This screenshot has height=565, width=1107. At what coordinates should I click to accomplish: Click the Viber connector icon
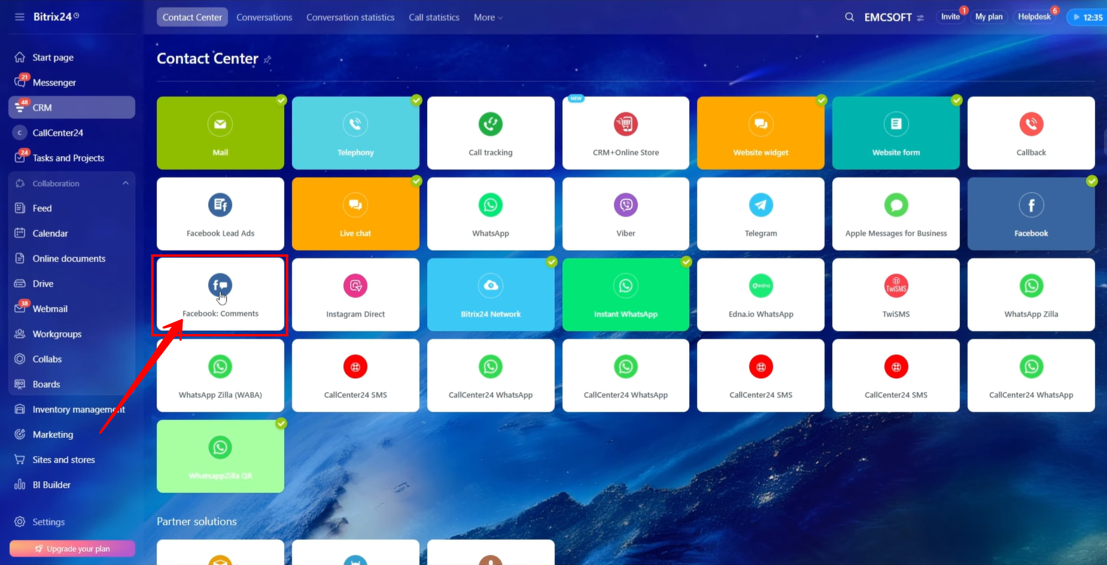625,205
